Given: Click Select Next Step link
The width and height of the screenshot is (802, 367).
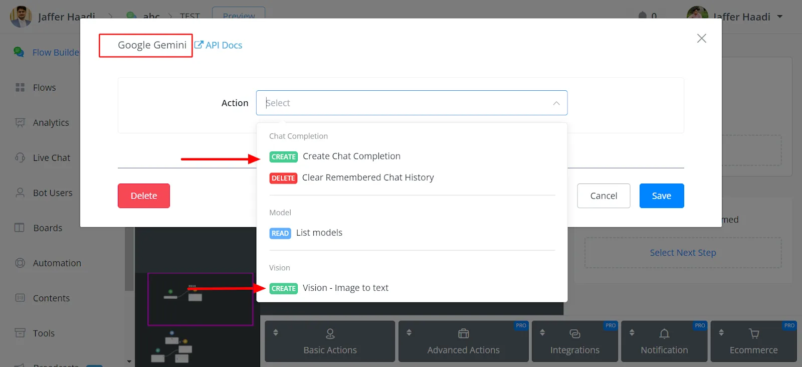Looking at the screenshot, I should pos(683,253).
